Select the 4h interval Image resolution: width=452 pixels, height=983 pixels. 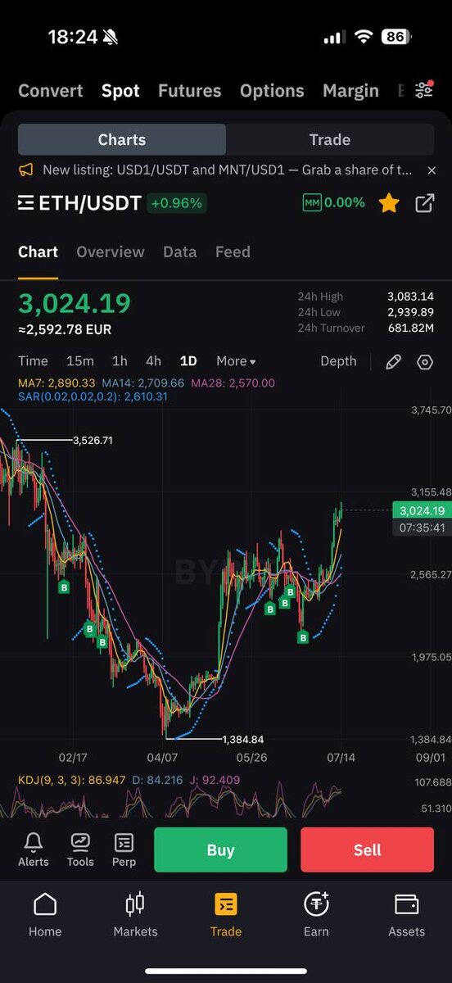[x=153, y=361]
